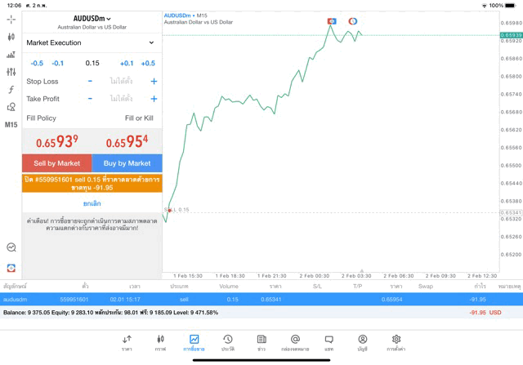Tap orange close position #559951601 button
This screenshot has height=365, width=523.
pyautogui.click(x=92, y=183)
